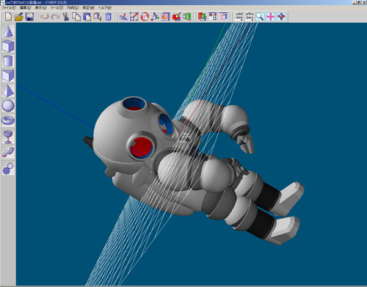Toggle ortho/pers projection view
Image resolution: width=367 pixels, height=287 pixels.
pos(250,17)
